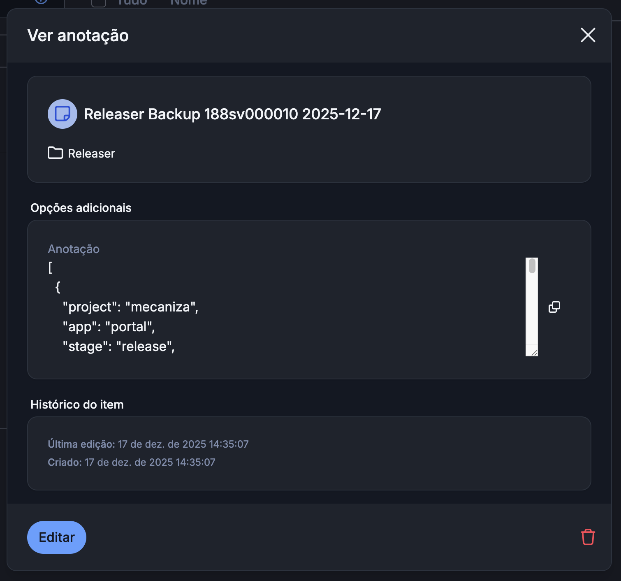The height and width of the screenshot is (581, 621).
Task: Click the Criado creation date entry
Action: pos(132,462)
